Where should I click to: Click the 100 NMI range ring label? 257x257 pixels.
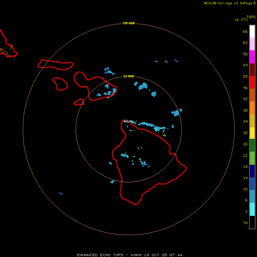click(x=128, y=23)
